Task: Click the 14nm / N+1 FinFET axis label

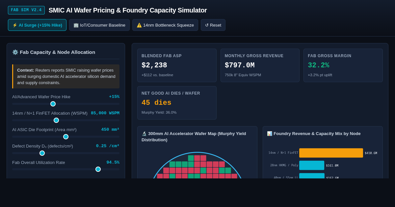Action: [x=283, y=153]
